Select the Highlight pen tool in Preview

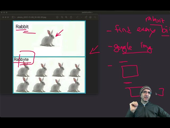click(77, 17)
